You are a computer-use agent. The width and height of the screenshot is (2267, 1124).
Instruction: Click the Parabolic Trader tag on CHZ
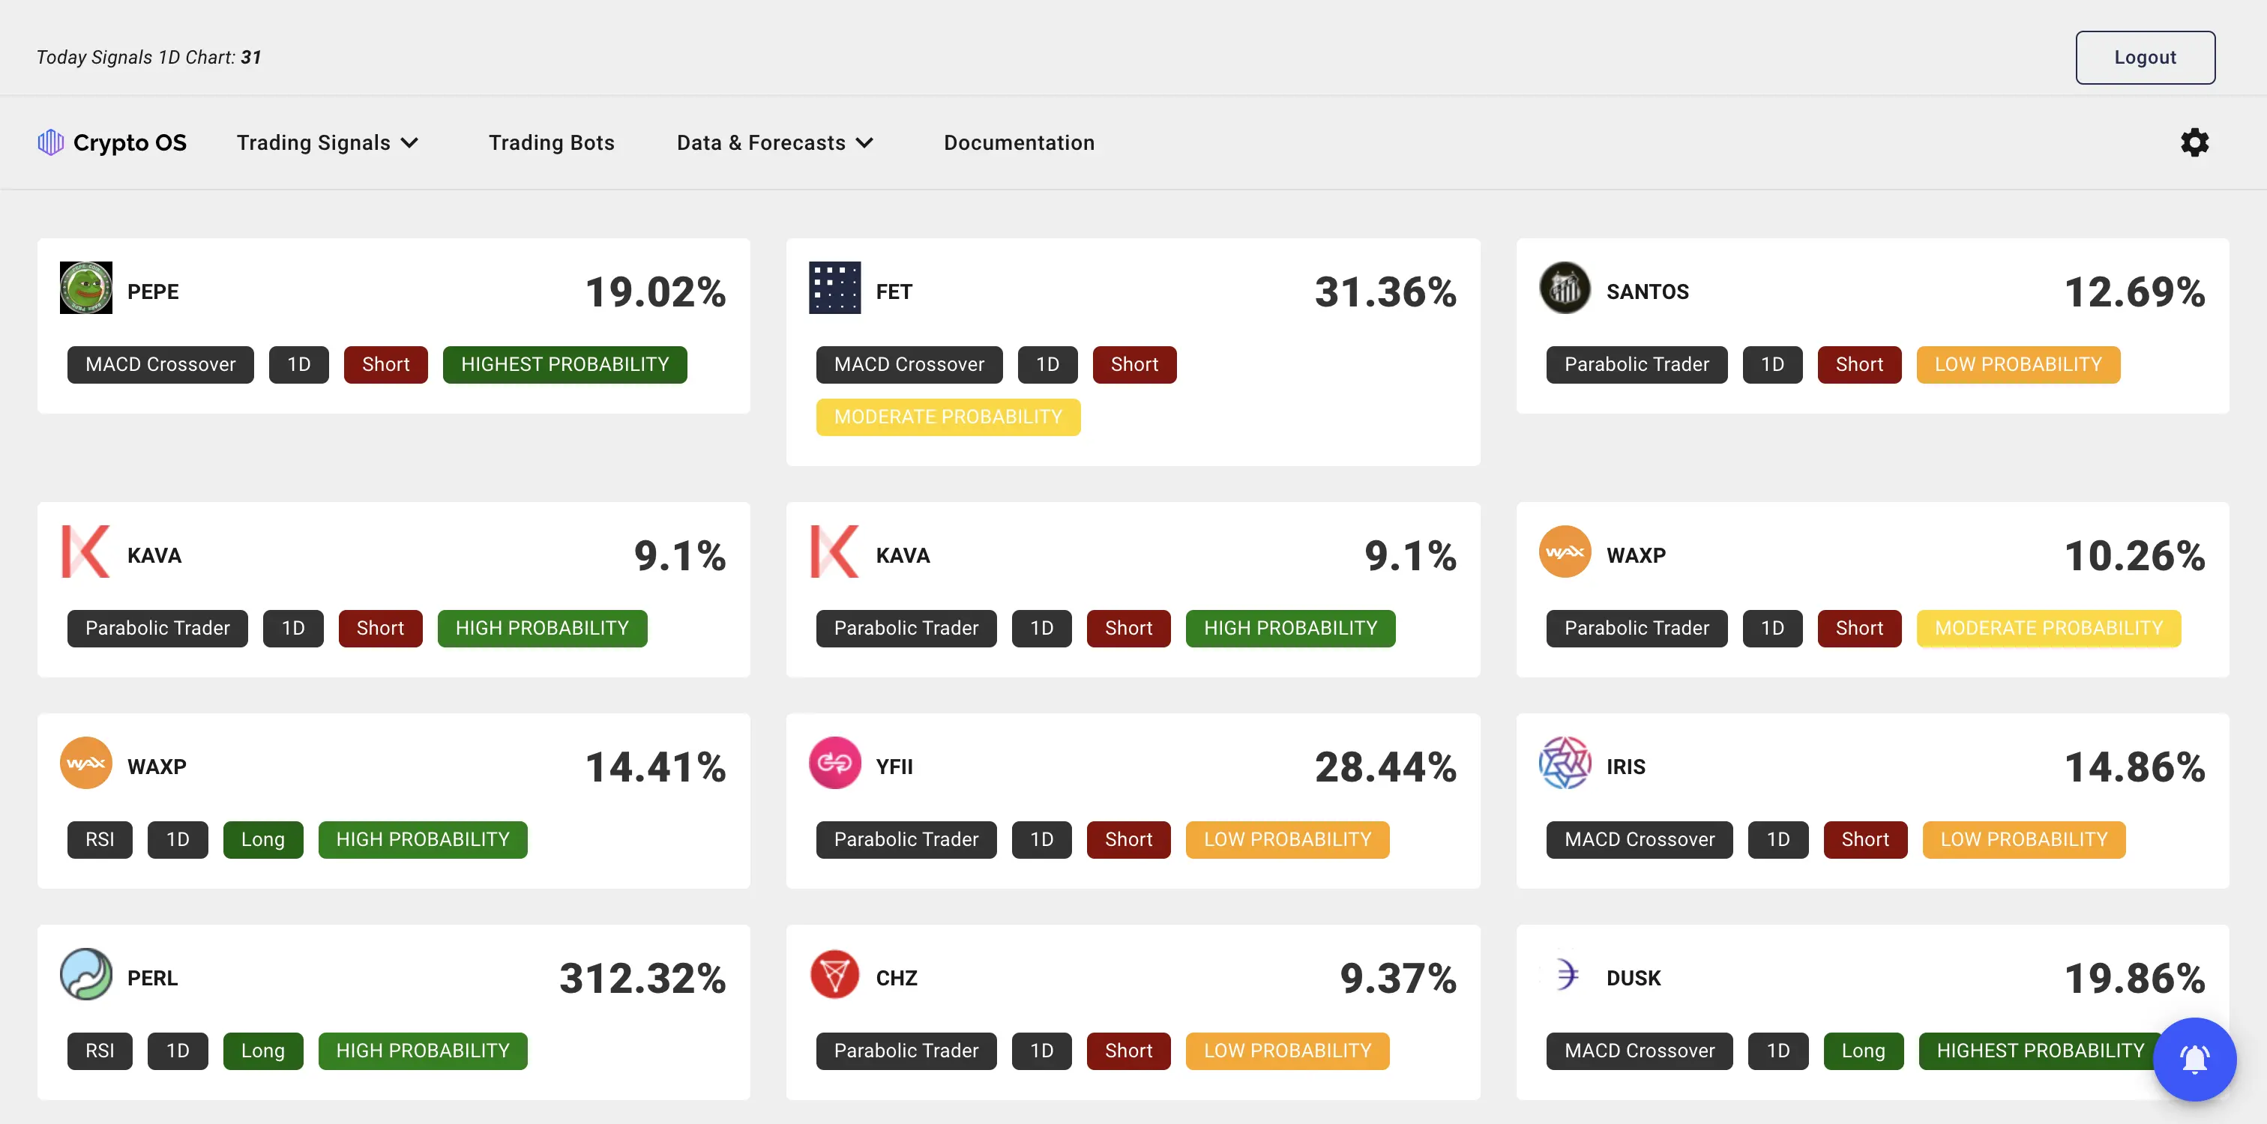point(906,1050)
